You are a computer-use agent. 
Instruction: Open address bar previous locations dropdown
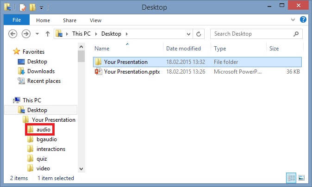(x=188, y=34)
